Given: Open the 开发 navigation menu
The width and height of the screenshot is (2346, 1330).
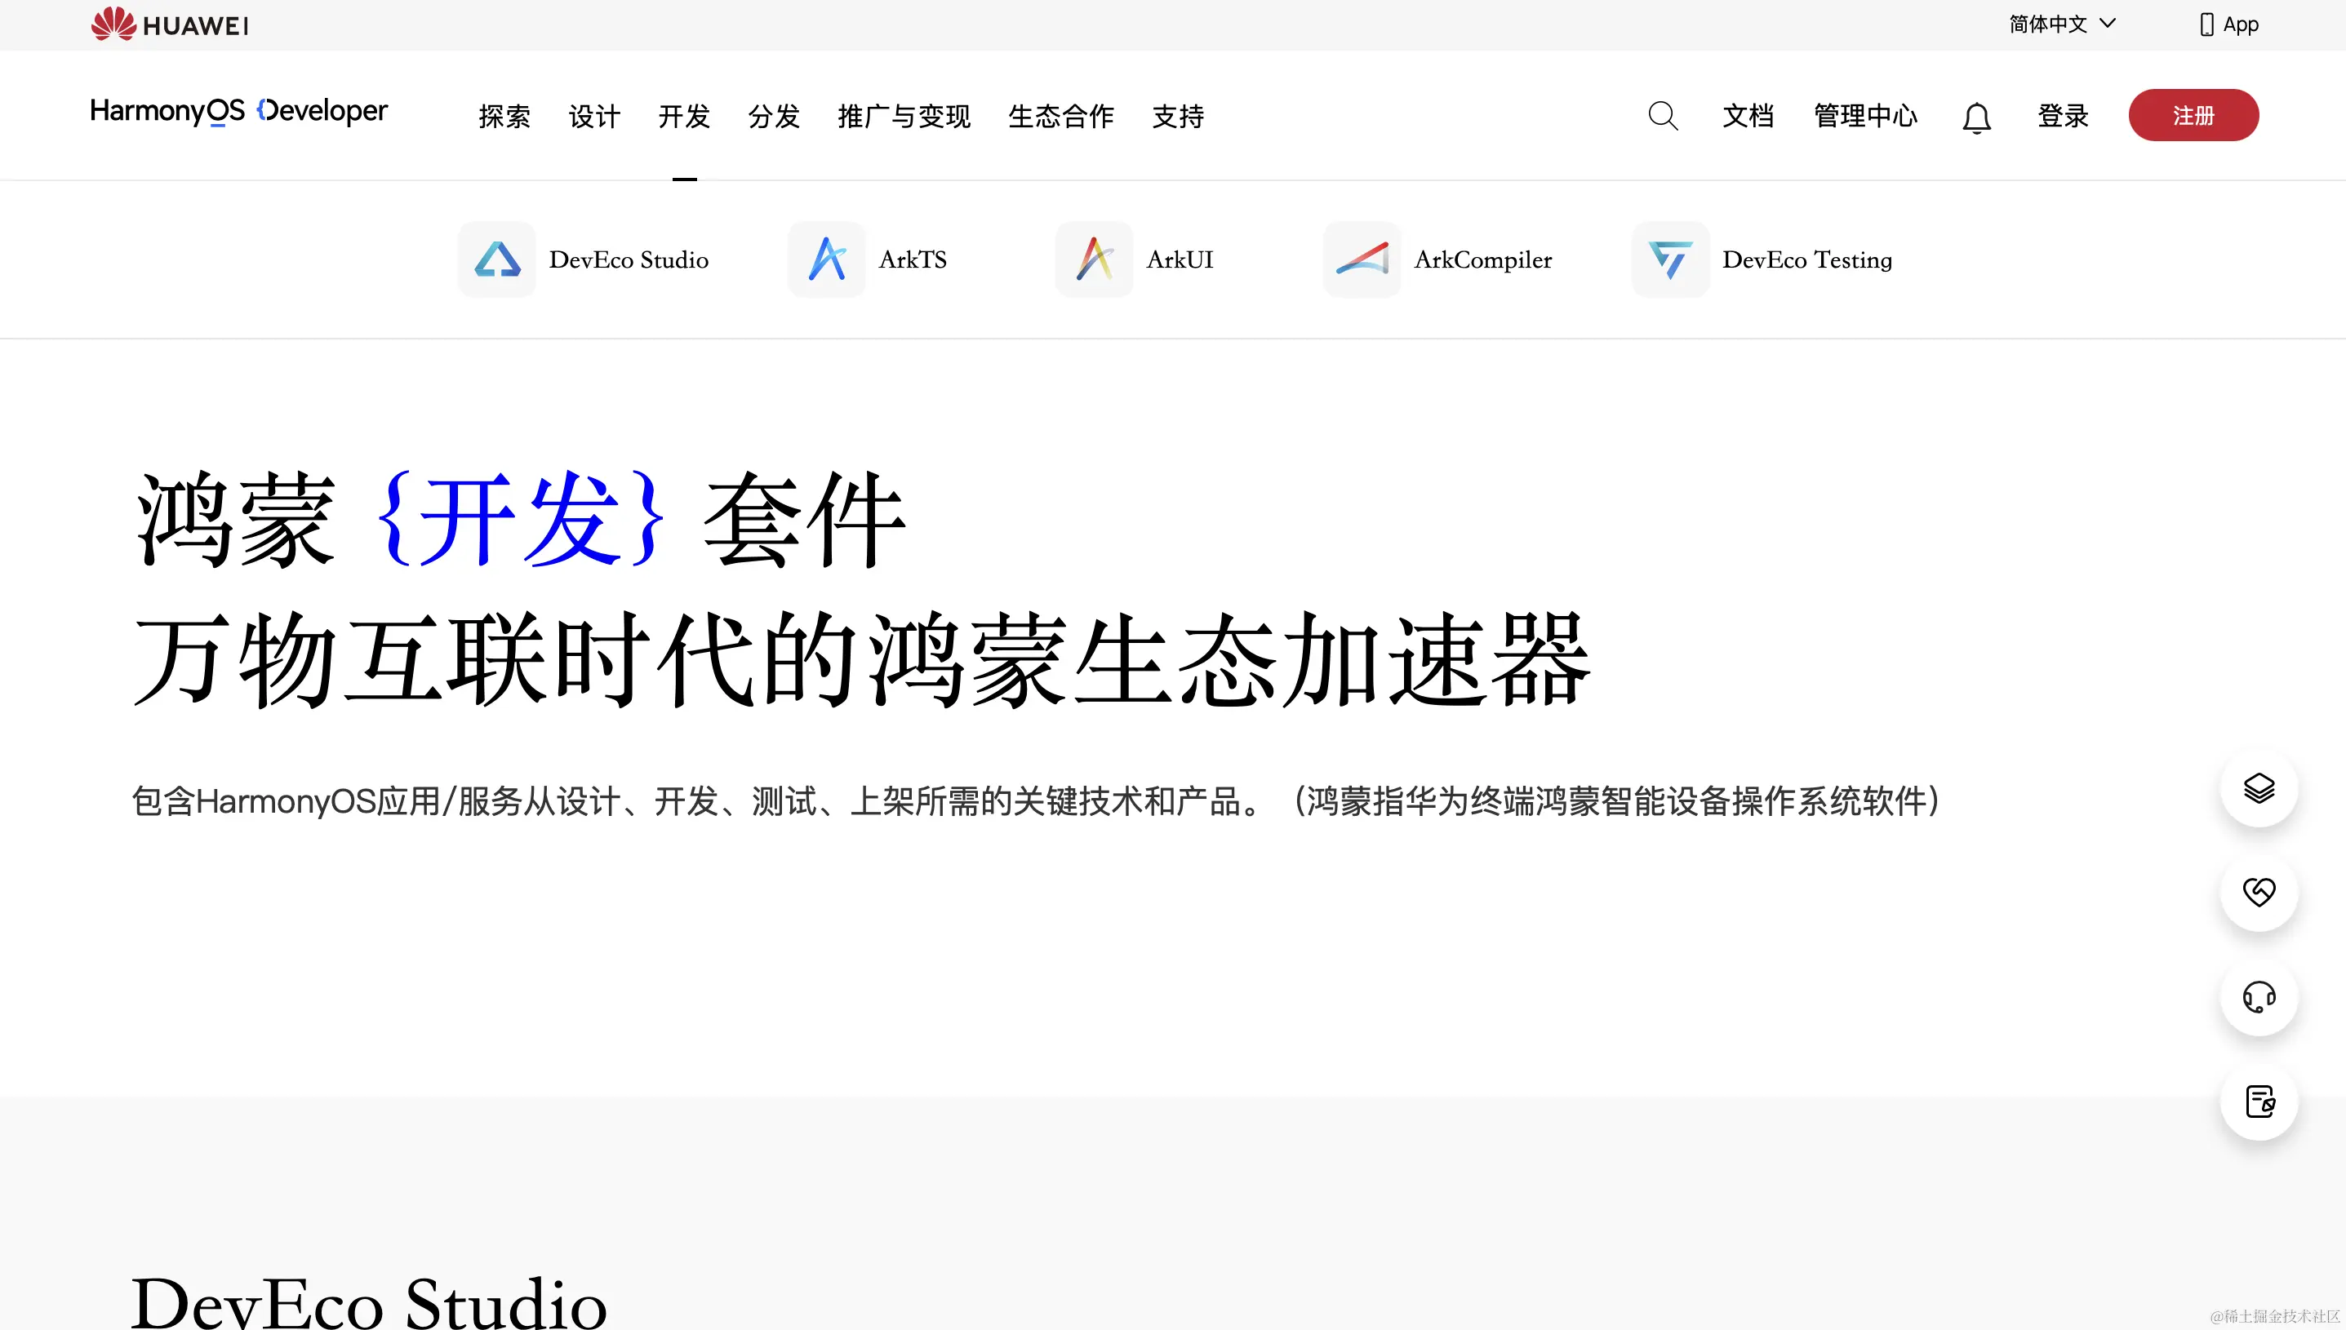Looking at the screenshot, I should click(684, 116).
